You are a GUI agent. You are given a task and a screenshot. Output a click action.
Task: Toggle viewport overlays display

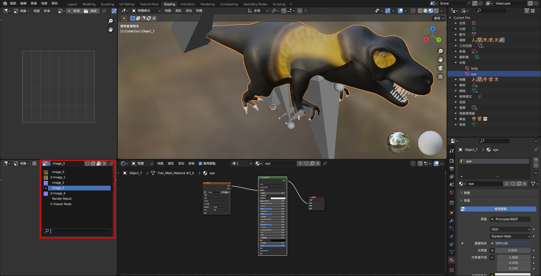pyautogui.click(x=400, y=11)
